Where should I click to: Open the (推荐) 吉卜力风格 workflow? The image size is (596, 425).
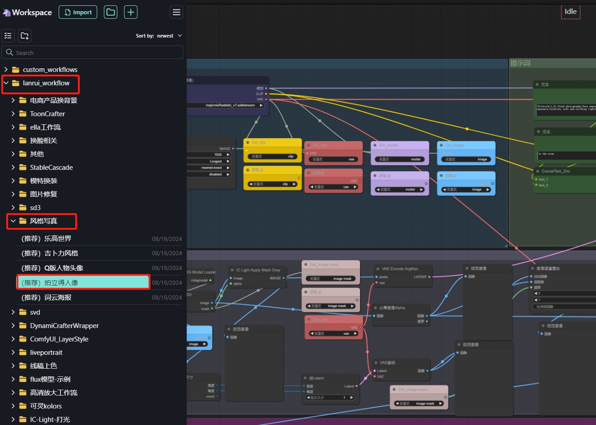[x=99, y=253]
